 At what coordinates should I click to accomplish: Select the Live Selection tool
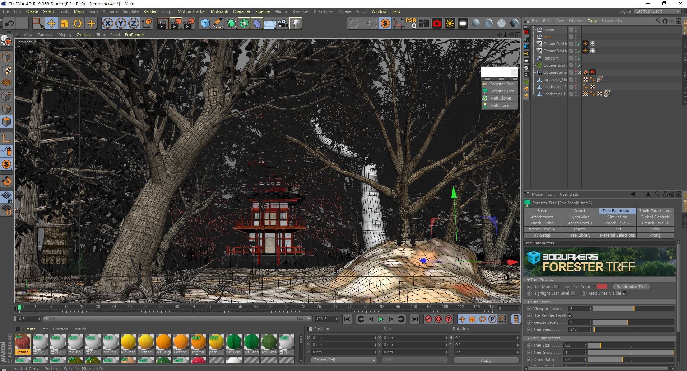click(x=38, y=24)
